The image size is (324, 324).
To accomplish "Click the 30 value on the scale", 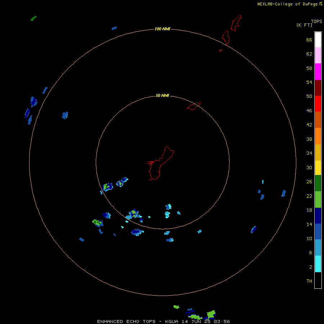I will pos(309,167).
